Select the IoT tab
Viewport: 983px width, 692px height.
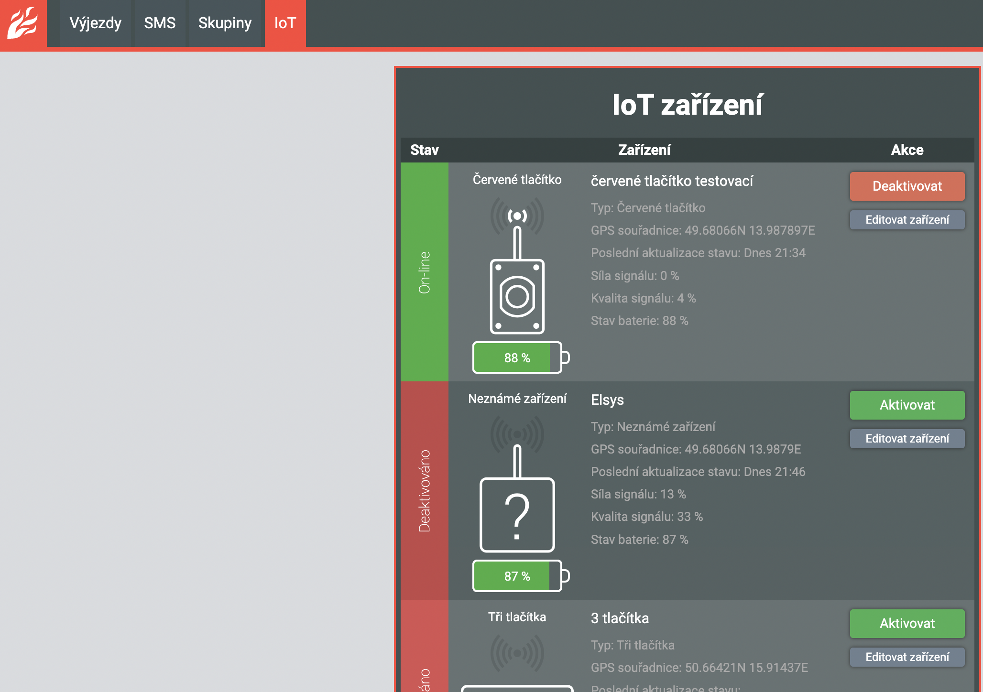(285, 23)
